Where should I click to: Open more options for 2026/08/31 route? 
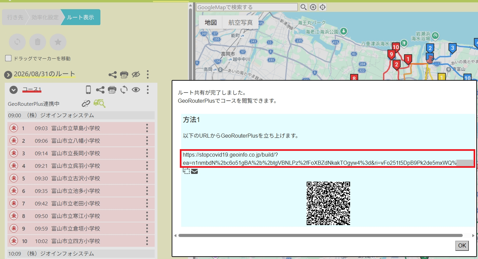pyautogui.click(x=148, y=74)
